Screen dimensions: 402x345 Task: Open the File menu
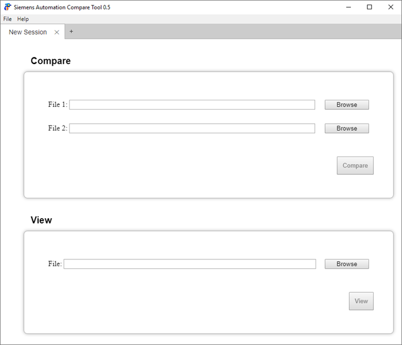(x=8, y=19)
